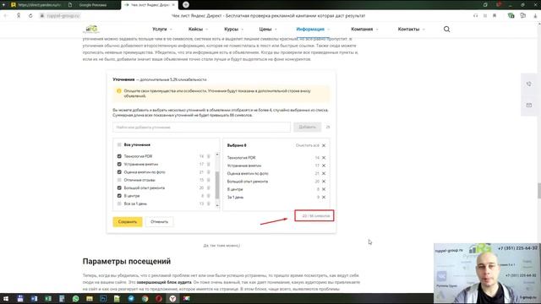This screenshot has width=541, height=304.
Task: Open Photoshop from the taskbar
Action: click(x=103, y=298)
